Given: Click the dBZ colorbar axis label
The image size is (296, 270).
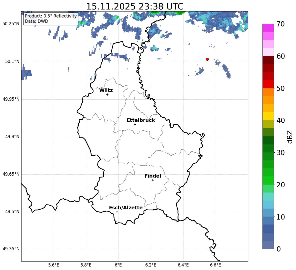Looking at the screenshot, I should pos(290,137).
